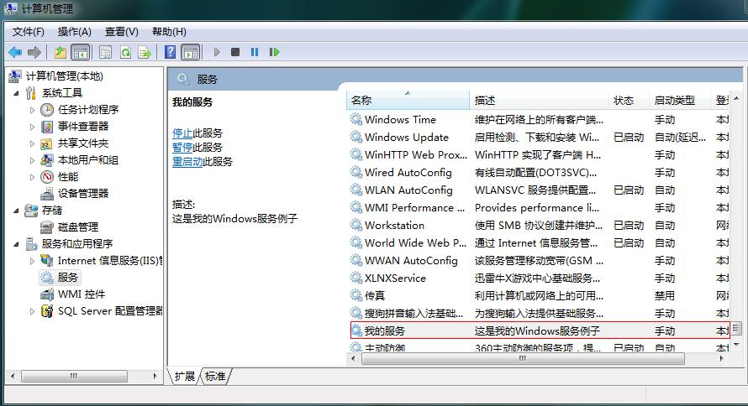This screenshot has width=748, height=406.
Task: Switch to the 标准 tab
Action: pyautogui.click(x=216, y=377)
